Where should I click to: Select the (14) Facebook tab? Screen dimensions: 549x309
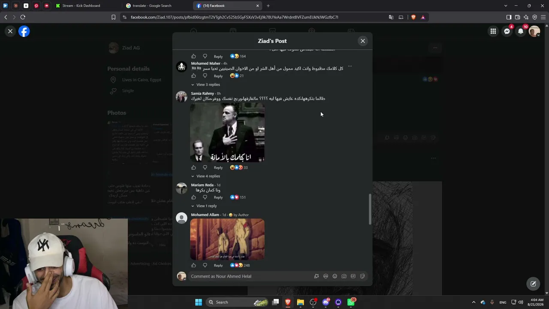(228, 6)
